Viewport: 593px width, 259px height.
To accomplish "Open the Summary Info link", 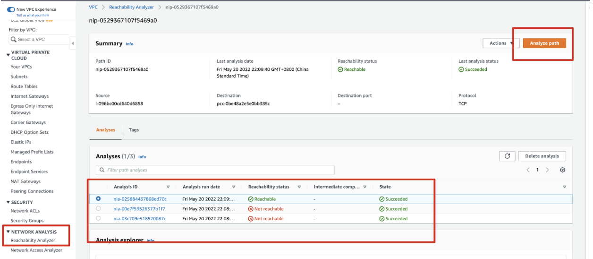I will click(129, 44).
